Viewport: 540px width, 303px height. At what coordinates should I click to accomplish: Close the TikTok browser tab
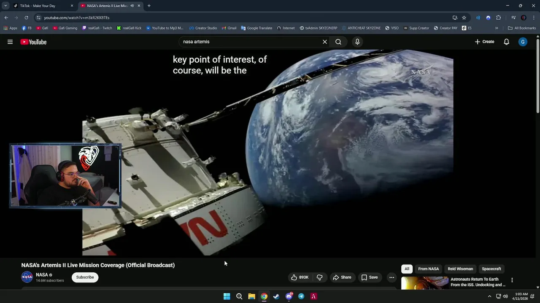pyautogui.click(x=72, y=5)
